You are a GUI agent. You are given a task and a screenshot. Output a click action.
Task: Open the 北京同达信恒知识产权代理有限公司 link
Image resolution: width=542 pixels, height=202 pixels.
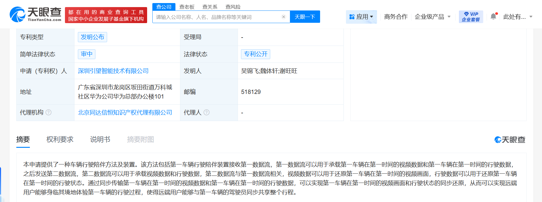[x=125, y=112]
